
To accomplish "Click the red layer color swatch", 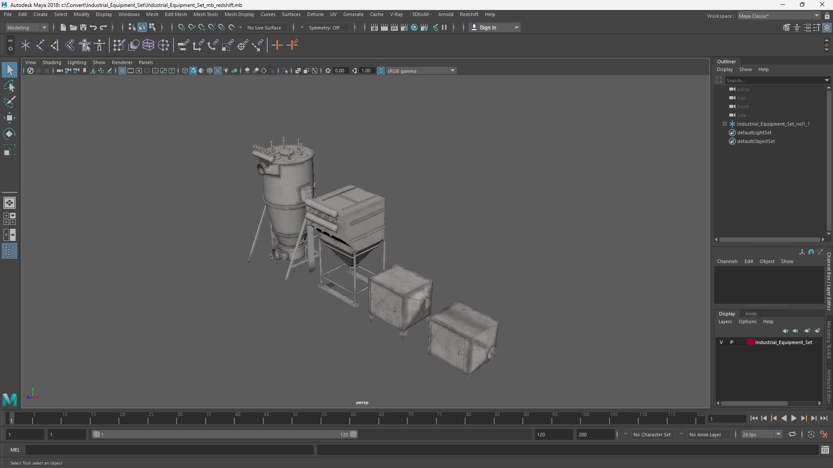I will click(x=750, y=342).
